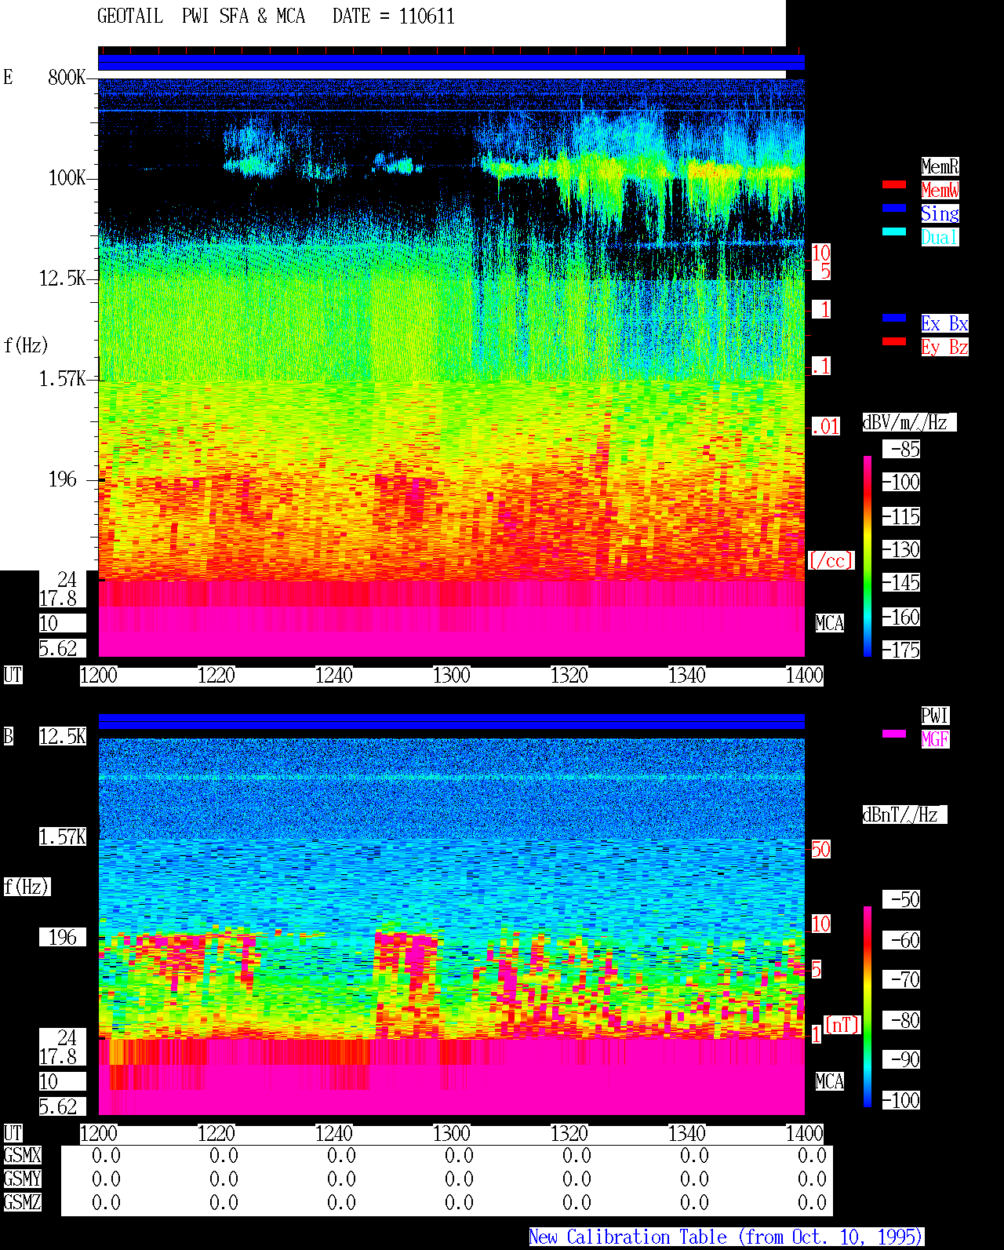Viewport: 1004px width, 1250px height.
Task: Click the GEOTAIL PWI SFA & MCA title
Action: click(201, 16)
